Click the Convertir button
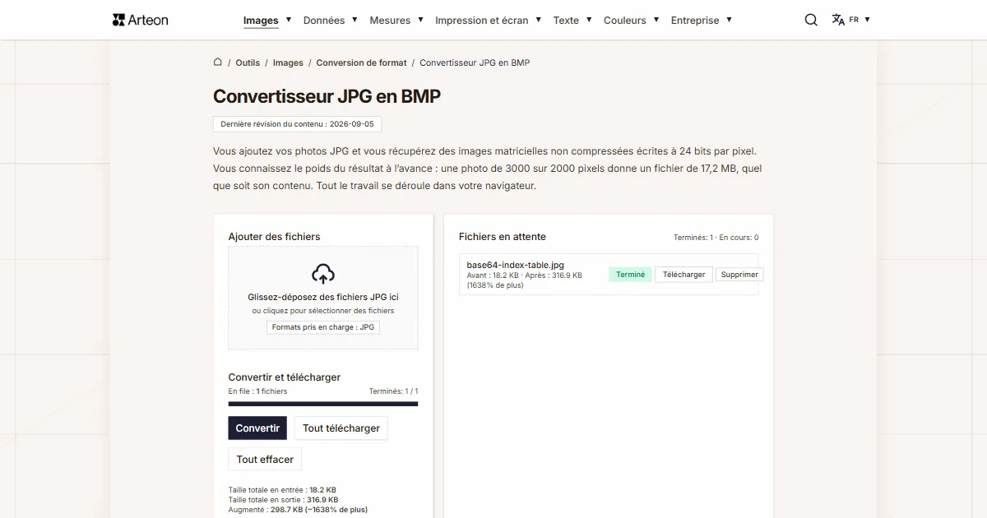The image size is (987, 518). [x=257, y=428]
